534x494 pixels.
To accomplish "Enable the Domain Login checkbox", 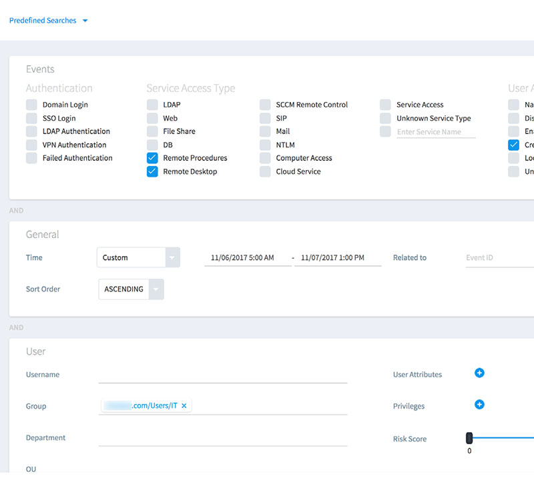I will [31, 105].
